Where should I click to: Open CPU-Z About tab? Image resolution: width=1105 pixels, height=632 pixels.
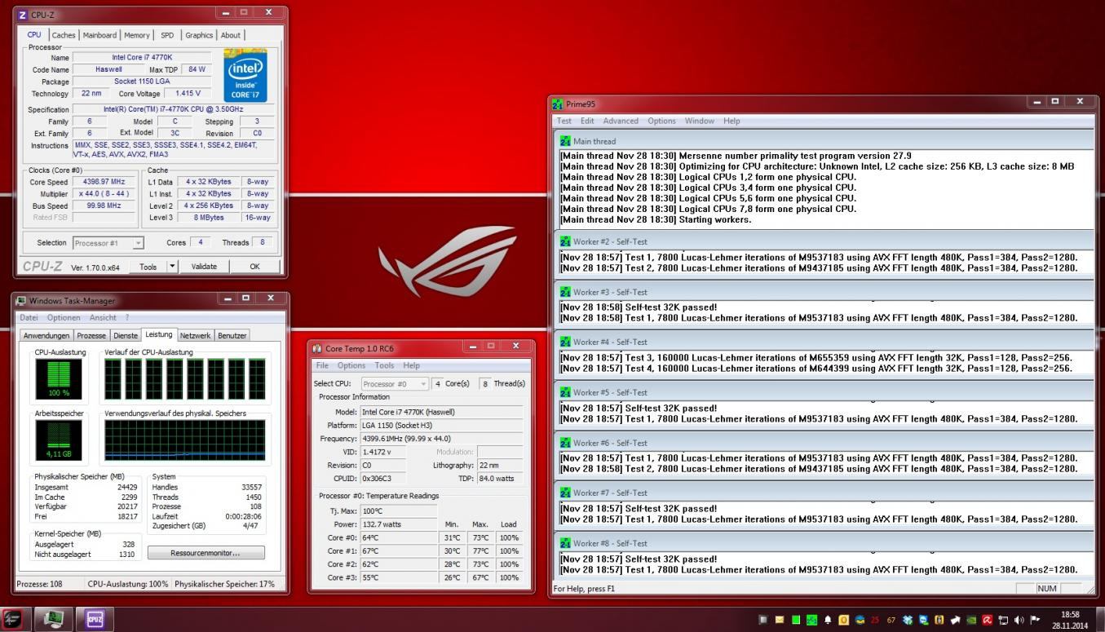[x=231, y=35]
